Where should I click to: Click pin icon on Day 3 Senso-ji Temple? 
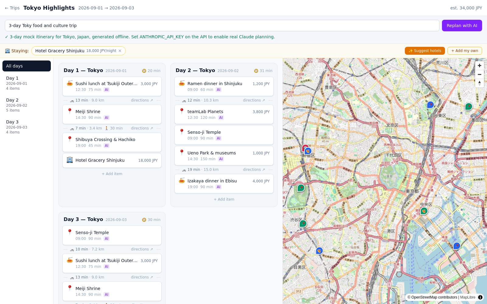(x=70, y=232)
